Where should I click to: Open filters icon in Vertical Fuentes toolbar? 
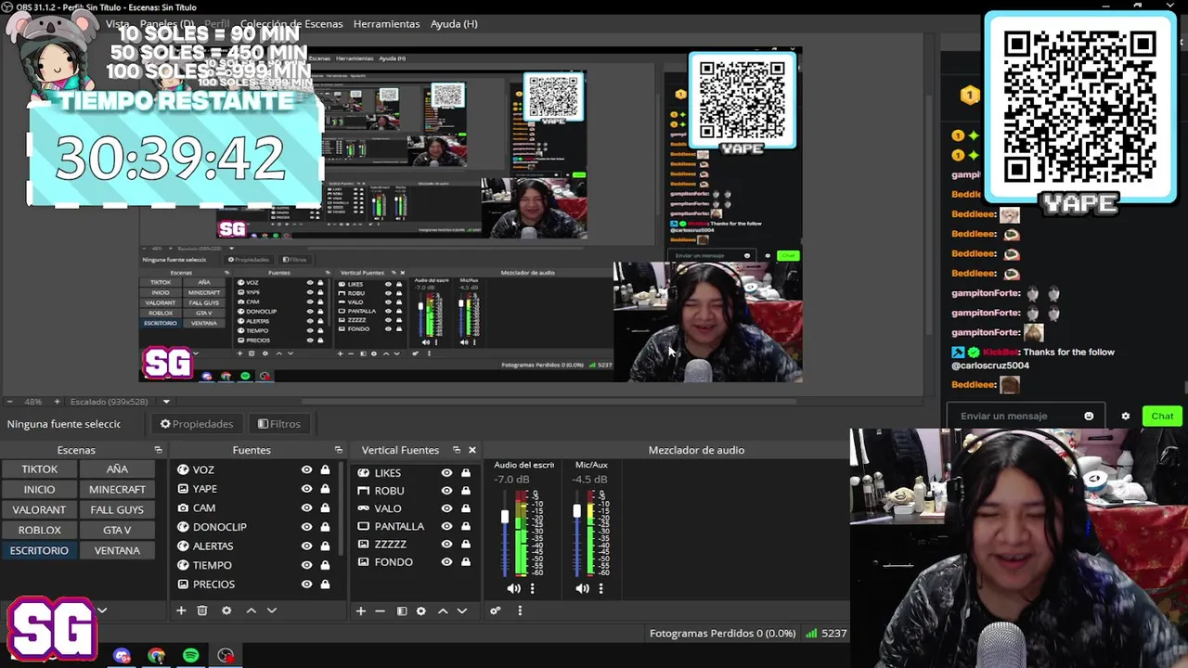click(x=402, y=610)
